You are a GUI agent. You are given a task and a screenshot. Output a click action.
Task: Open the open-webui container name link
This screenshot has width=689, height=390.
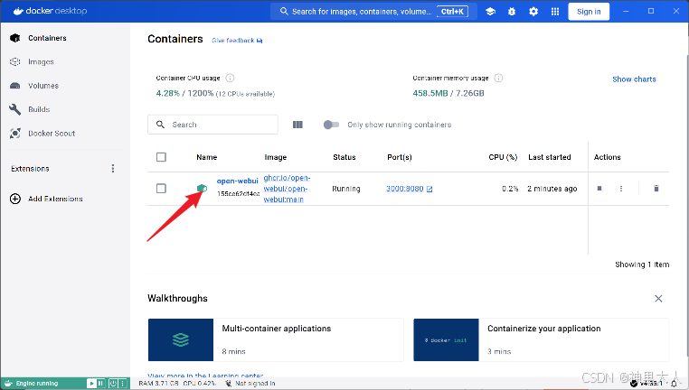point(237,181)
